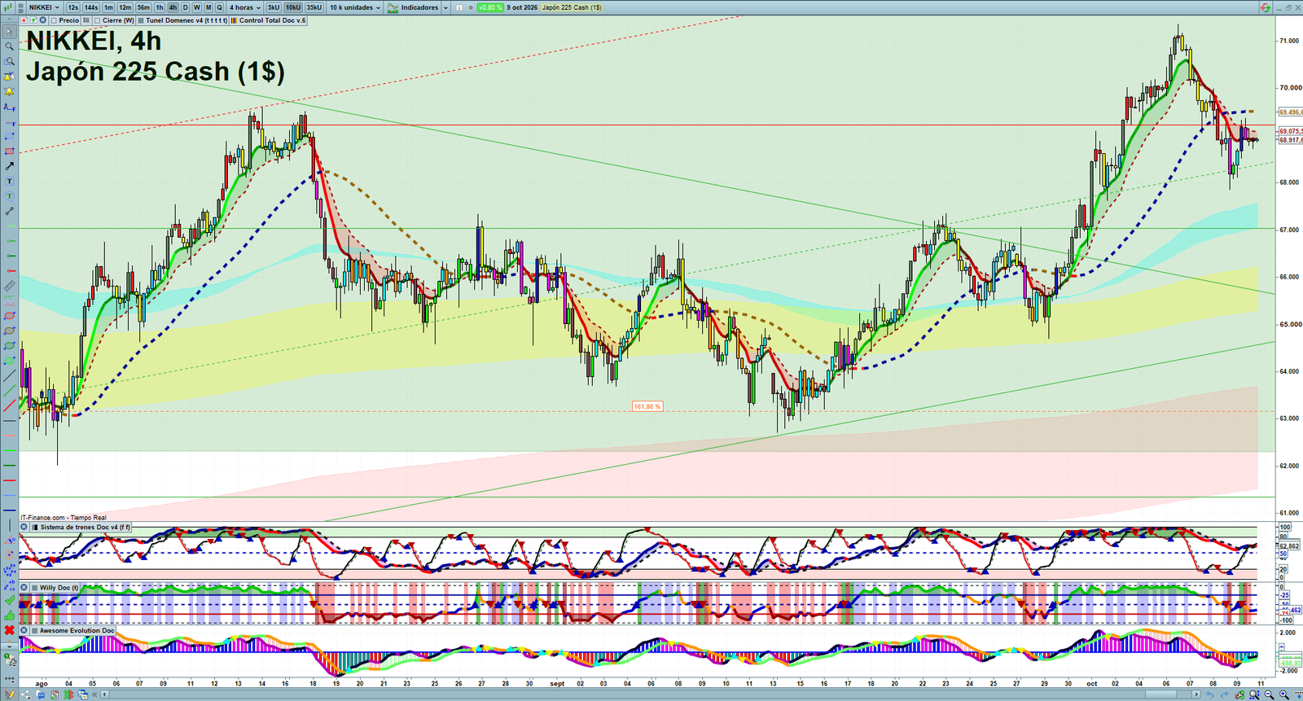
Task: Select the ruler measuring tool
Action: coord(10,286)
